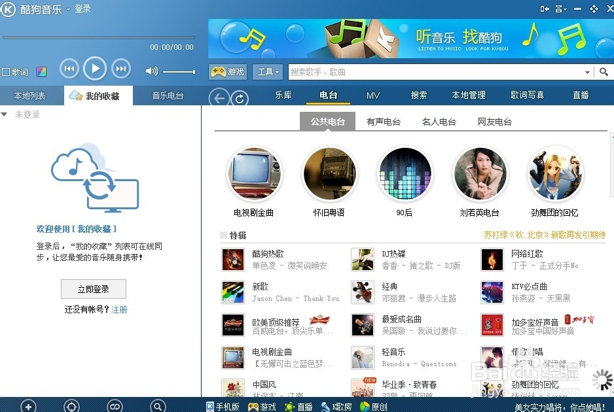614x412 pixels.
Task: Open 刘若英电台 station thumbnail
Action: [x=480, y=173]
